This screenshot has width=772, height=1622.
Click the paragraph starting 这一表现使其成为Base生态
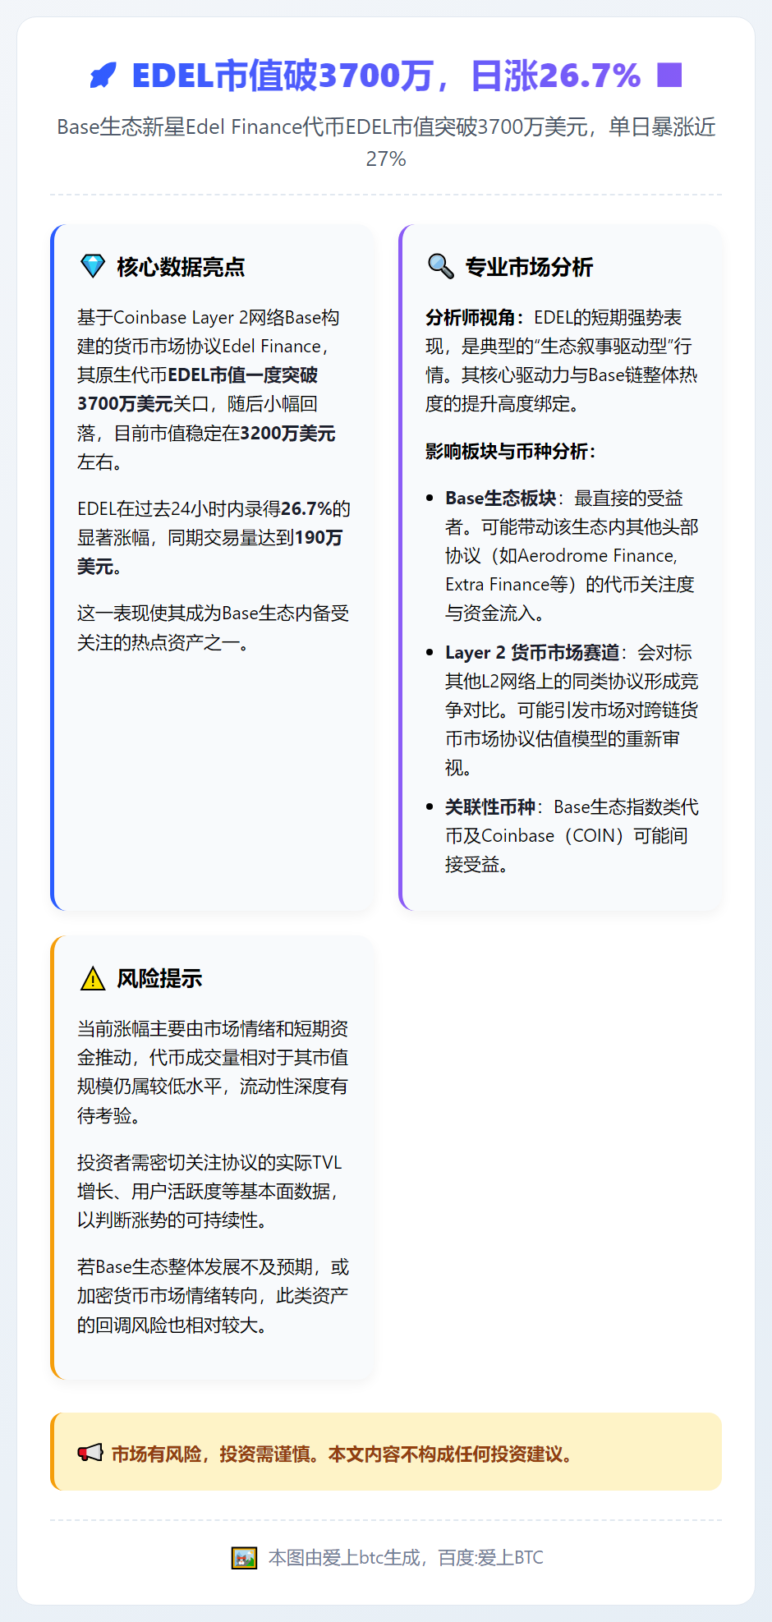[214, 627]
